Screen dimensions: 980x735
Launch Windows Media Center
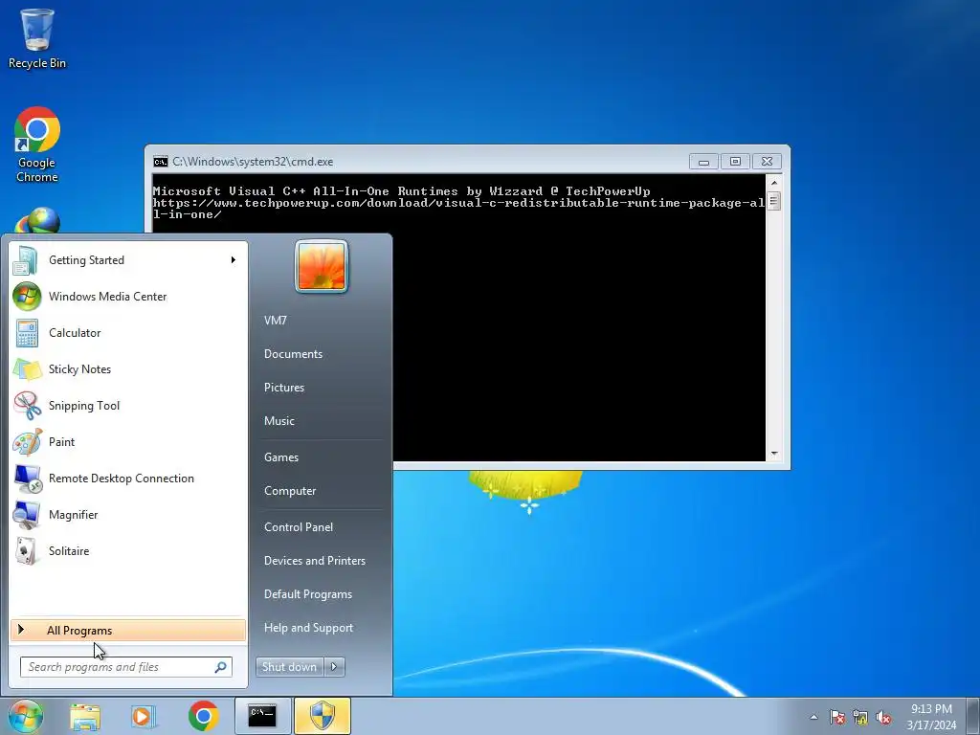[128, 297]
